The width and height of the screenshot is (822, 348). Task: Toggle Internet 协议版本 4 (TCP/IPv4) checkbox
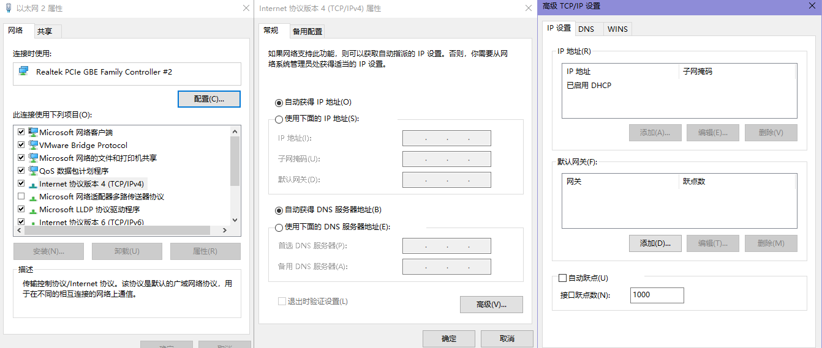(21, 183)
